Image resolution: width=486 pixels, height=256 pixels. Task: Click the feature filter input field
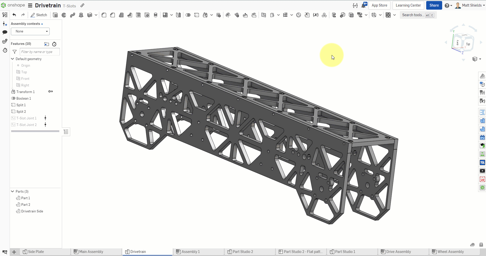[x=39, y=52]
